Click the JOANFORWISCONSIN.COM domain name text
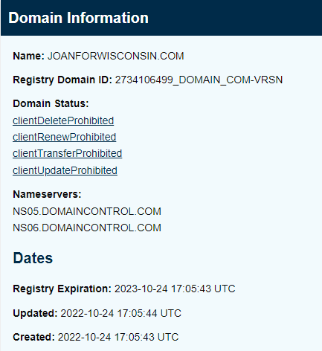The width and height of the screenshot is (322, 351). [116, 56]
